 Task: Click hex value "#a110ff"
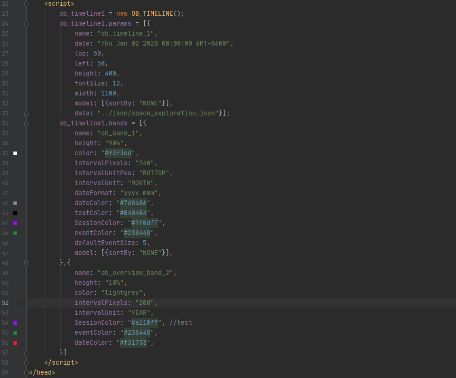[145, 323]
